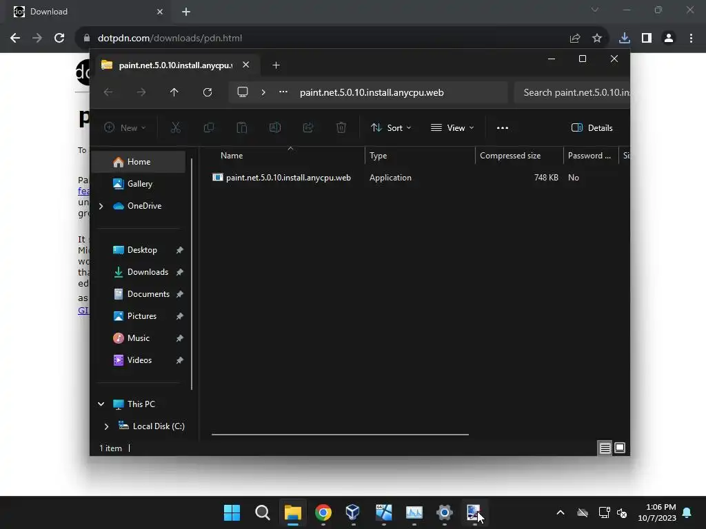Click the address bar ellipsis for hidden path
The image size is (706, 529).
coord(283,92)
